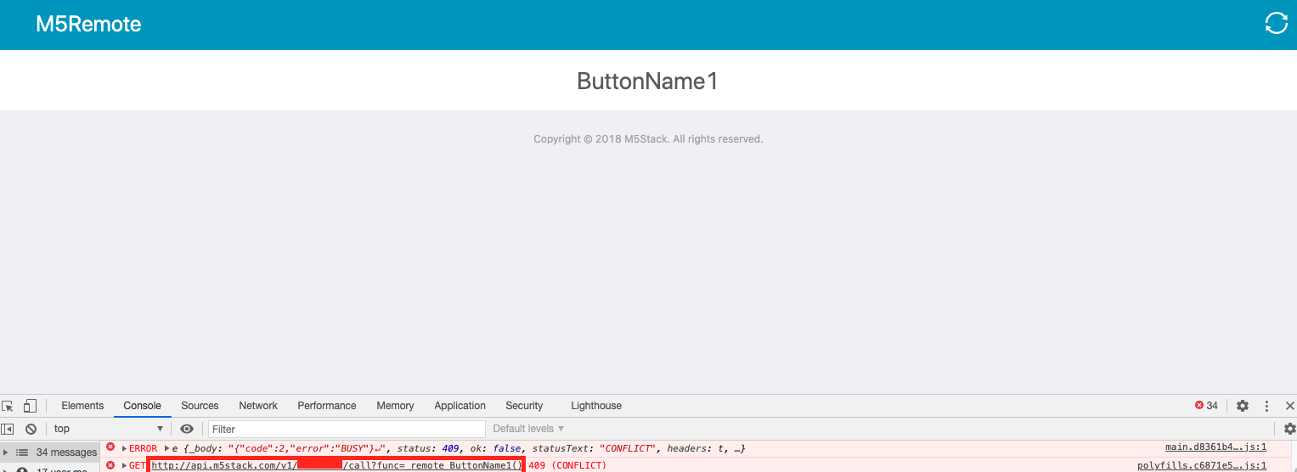Toggle the console sidebar icon
The height and width of the screenshot is (472, 1297).
coord(8,429)
